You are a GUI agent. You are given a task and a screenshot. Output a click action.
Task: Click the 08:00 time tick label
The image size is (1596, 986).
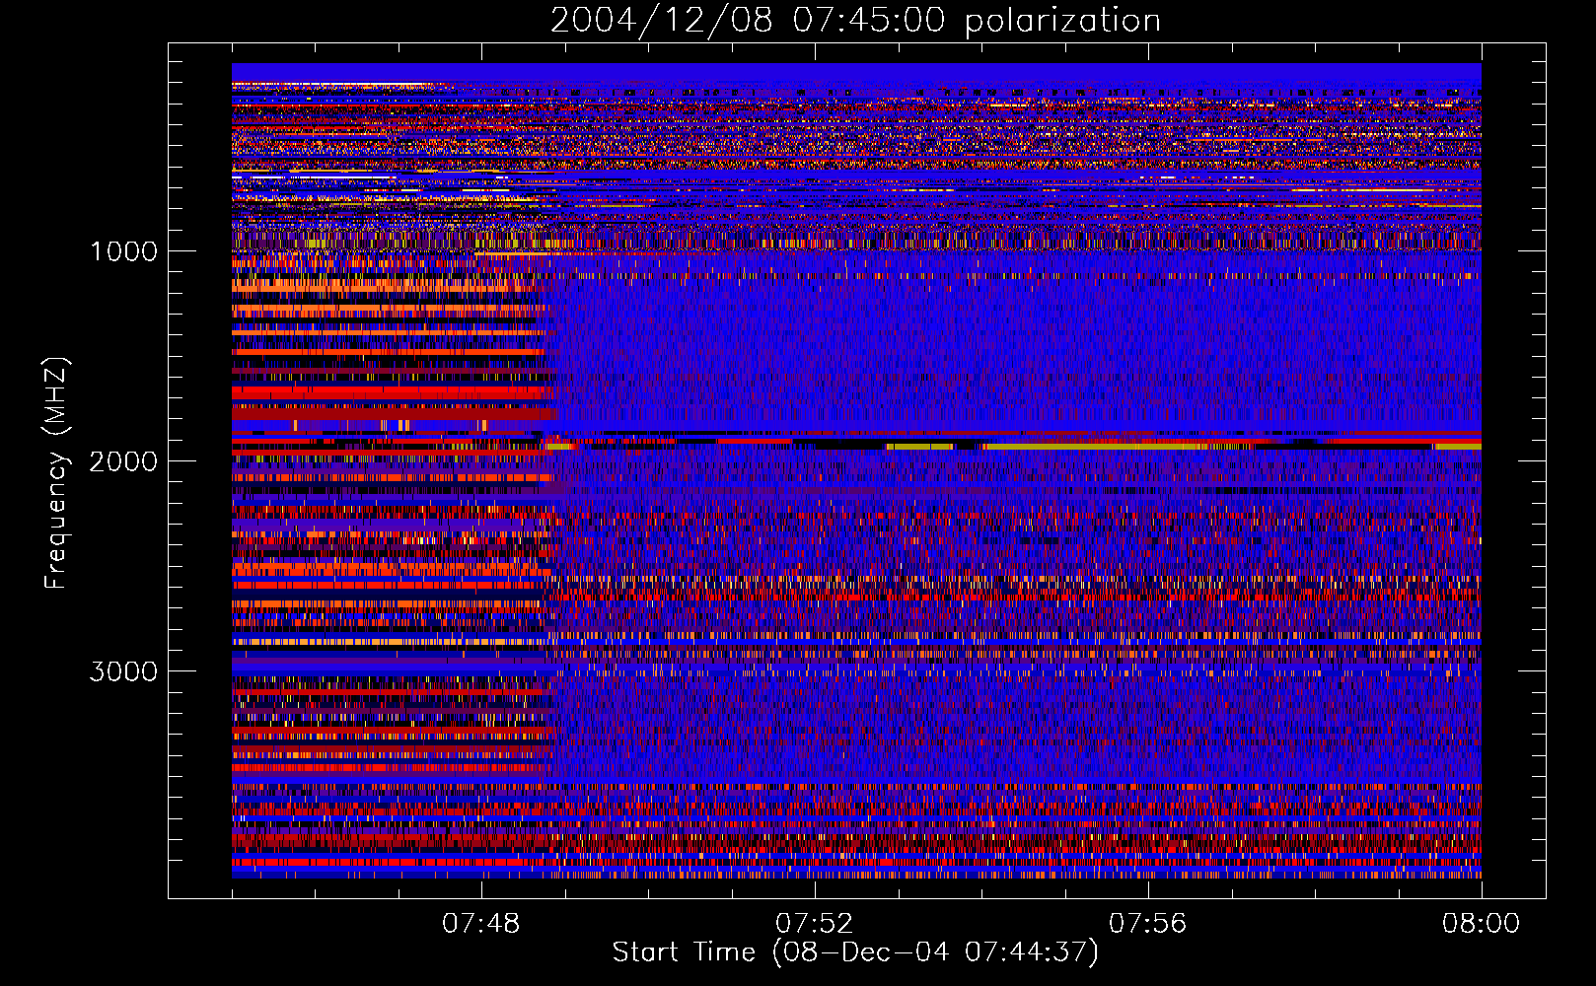(x=1481, y=924)
